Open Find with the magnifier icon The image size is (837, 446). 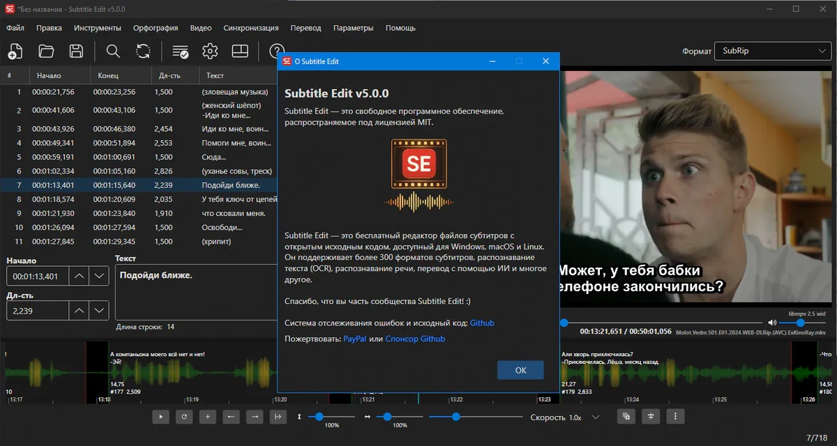point(113,51)
